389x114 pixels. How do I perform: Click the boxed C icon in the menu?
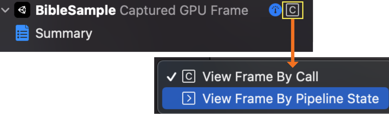tap(189, 77)
